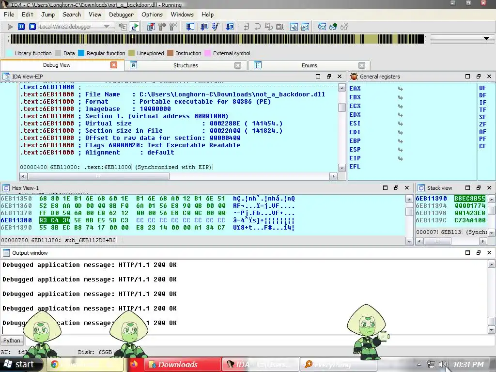
Task: Toggle the SF flag value
Action: [x=483, y=117]
